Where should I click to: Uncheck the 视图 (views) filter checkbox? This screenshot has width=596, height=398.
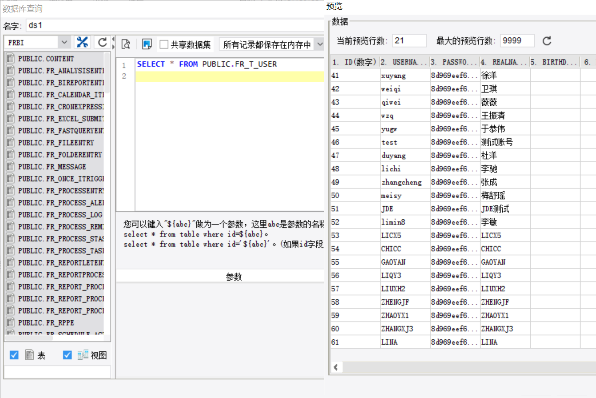point(68,355)
